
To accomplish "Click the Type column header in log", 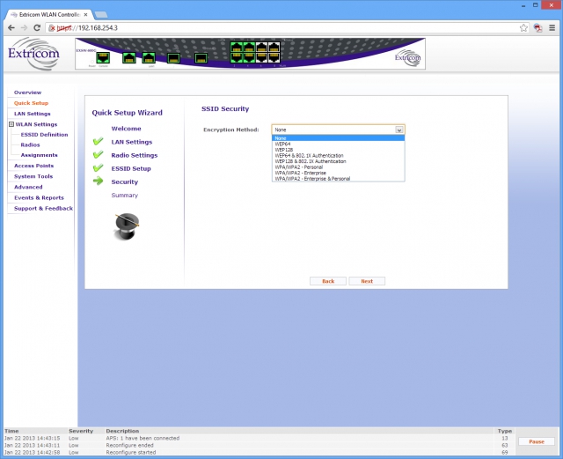I will pyautogui.click(x=504, y=431).
